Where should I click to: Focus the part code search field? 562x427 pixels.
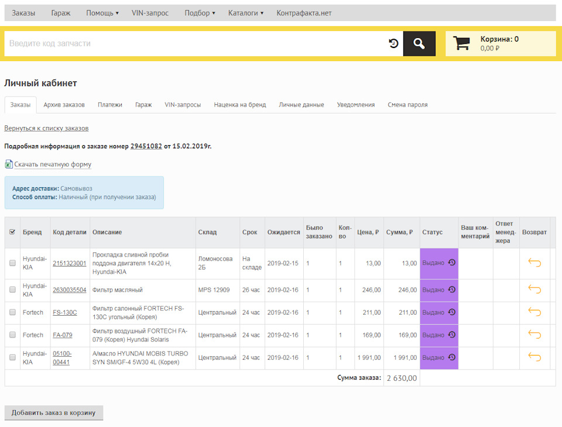pyautogui.click(x=193, y=43)
